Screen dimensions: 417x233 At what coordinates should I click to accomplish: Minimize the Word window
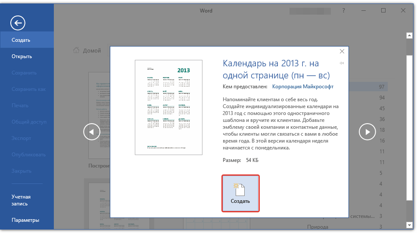pos(363,11)
